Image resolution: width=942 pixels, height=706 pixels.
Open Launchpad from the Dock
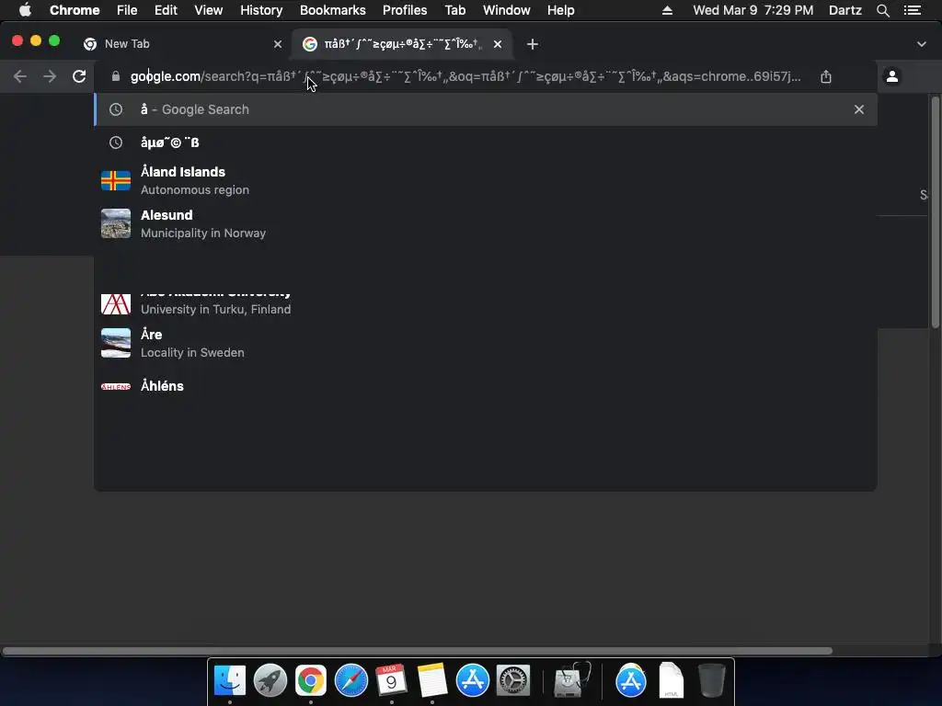tap(270, 681)
